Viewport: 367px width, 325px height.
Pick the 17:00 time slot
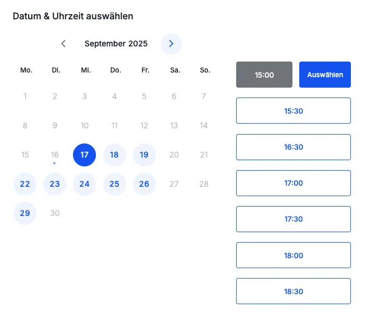click(x=293, y=183)
